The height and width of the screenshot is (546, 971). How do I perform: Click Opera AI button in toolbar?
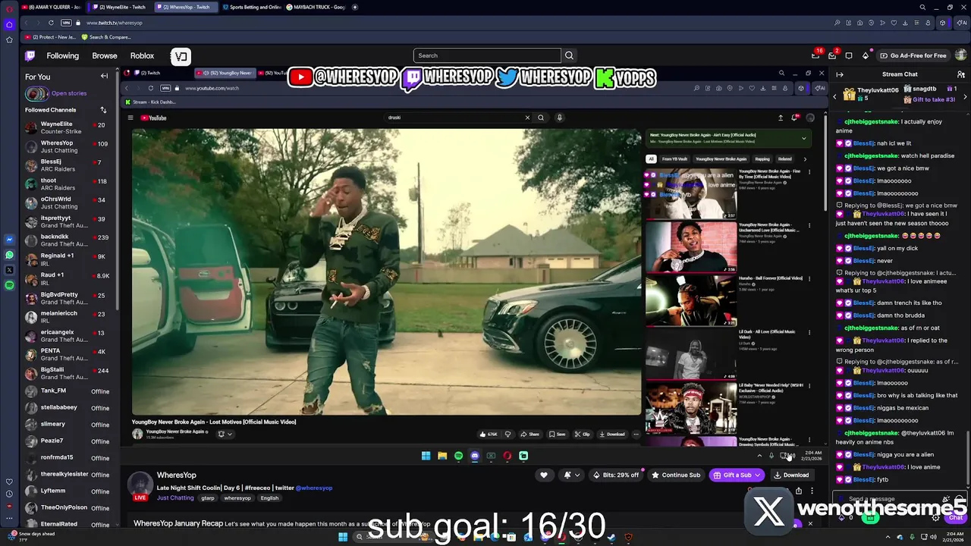coord(961,23)
